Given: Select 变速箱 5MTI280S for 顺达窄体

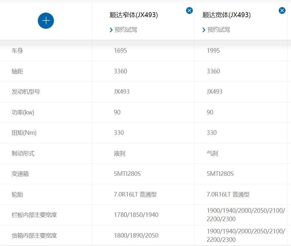Looking at the screenshot, I should (x=127, y=174).
